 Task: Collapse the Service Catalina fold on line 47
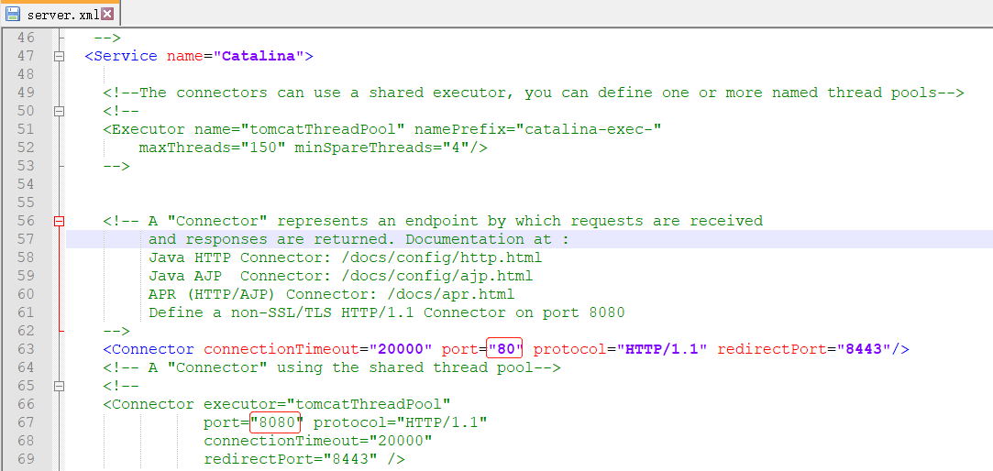point(60,56)
